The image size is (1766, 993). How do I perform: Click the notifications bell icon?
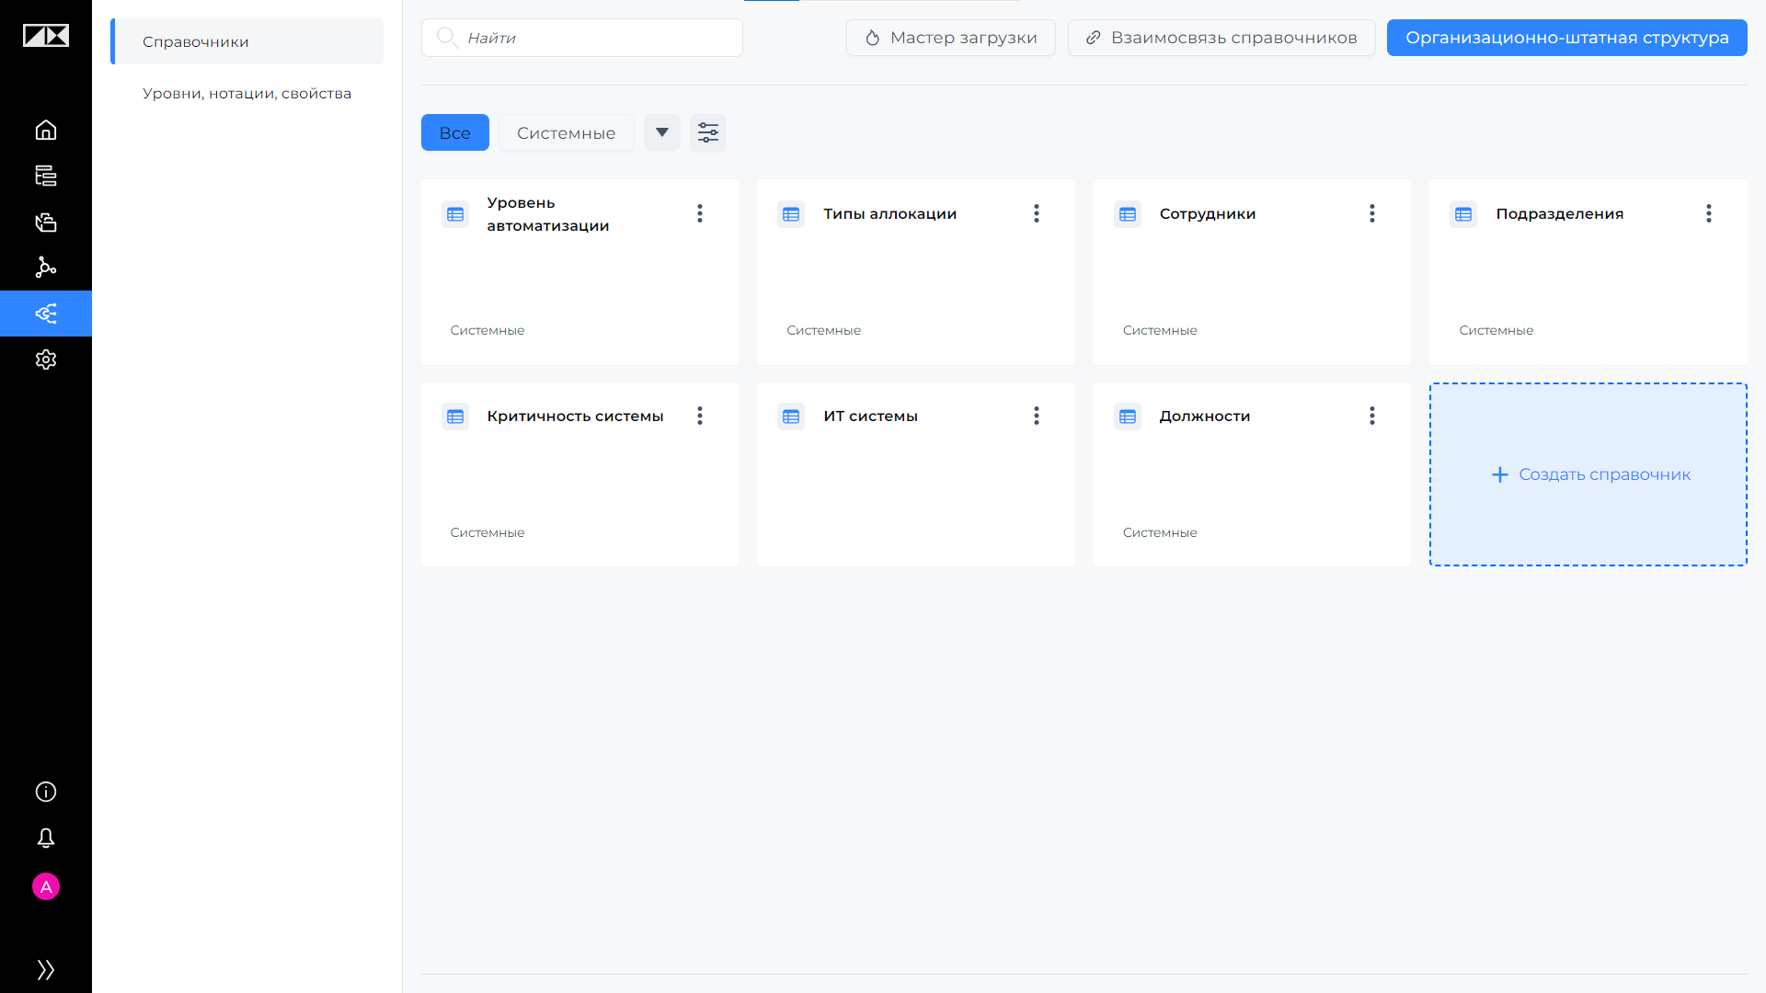click(46, 838)
